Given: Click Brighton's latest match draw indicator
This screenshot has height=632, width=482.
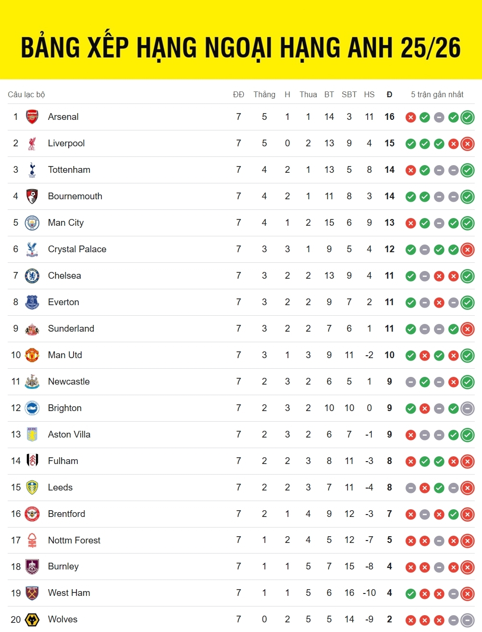Looking at the screenshot, I should click(x=467, y=409).
